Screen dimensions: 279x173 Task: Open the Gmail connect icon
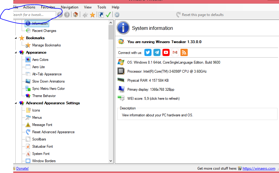pos(175,52)
